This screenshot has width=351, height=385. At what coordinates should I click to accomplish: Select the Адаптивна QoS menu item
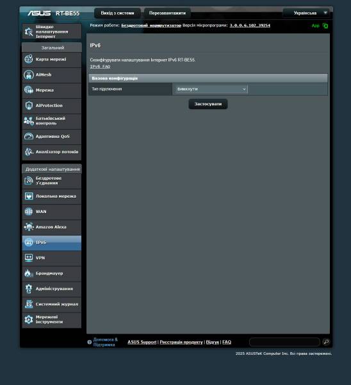click(x=52, y=137)
